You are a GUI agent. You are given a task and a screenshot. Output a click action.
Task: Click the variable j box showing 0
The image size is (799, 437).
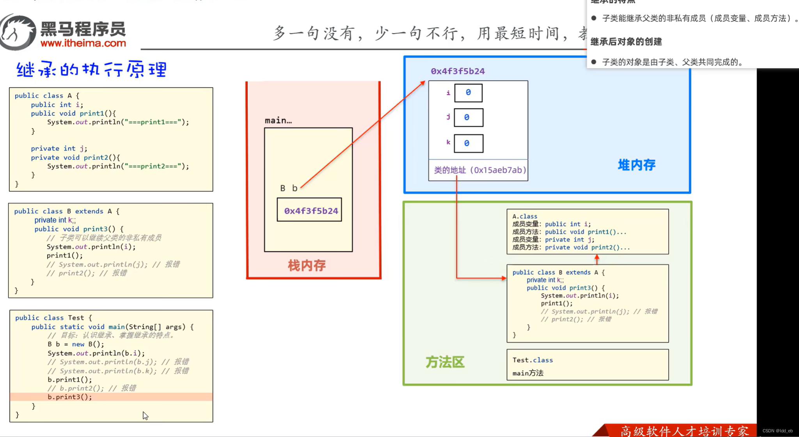[x=468, y=117]
